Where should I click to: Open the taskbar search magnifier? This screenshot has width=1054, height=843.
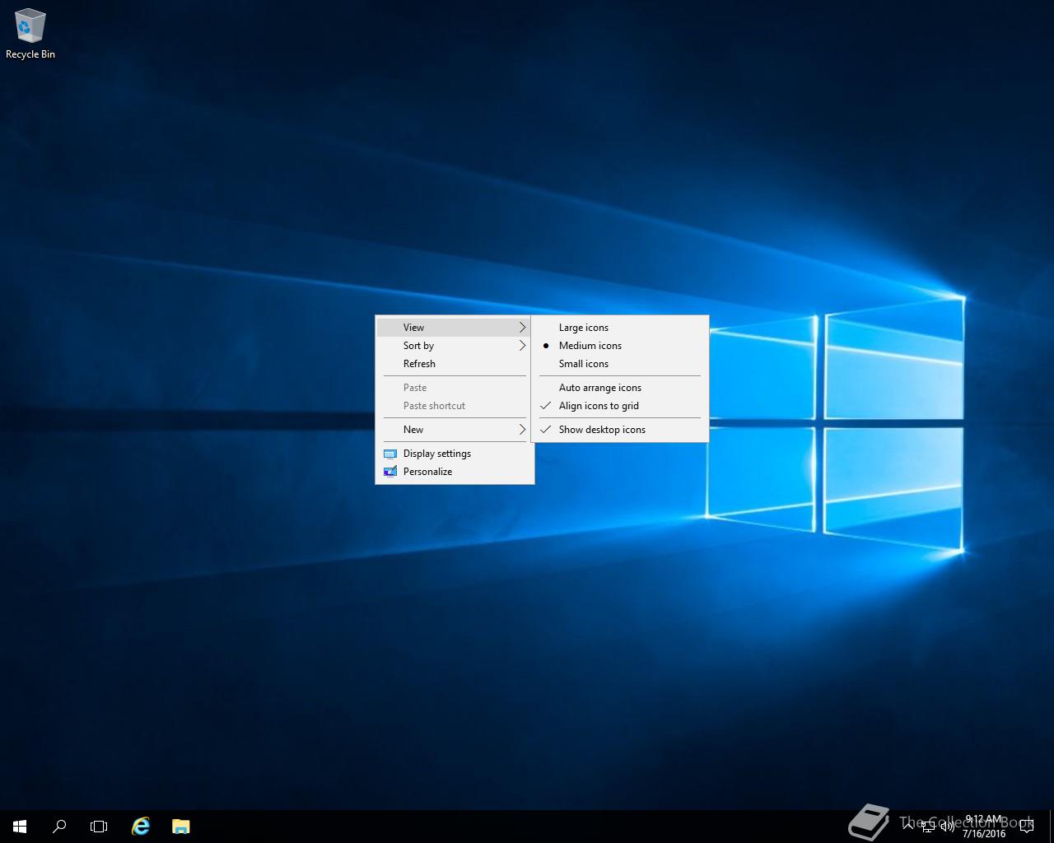click(59, 826)
